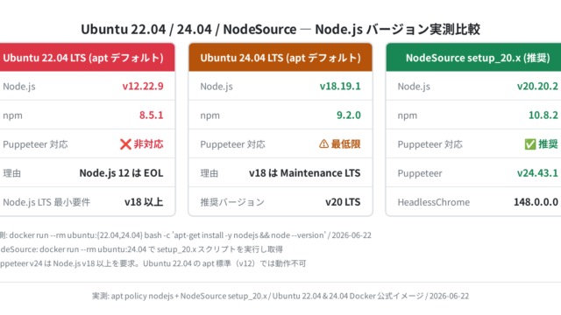Click the Puppeteer v24.43.1 version value

[x=537, y=173]
